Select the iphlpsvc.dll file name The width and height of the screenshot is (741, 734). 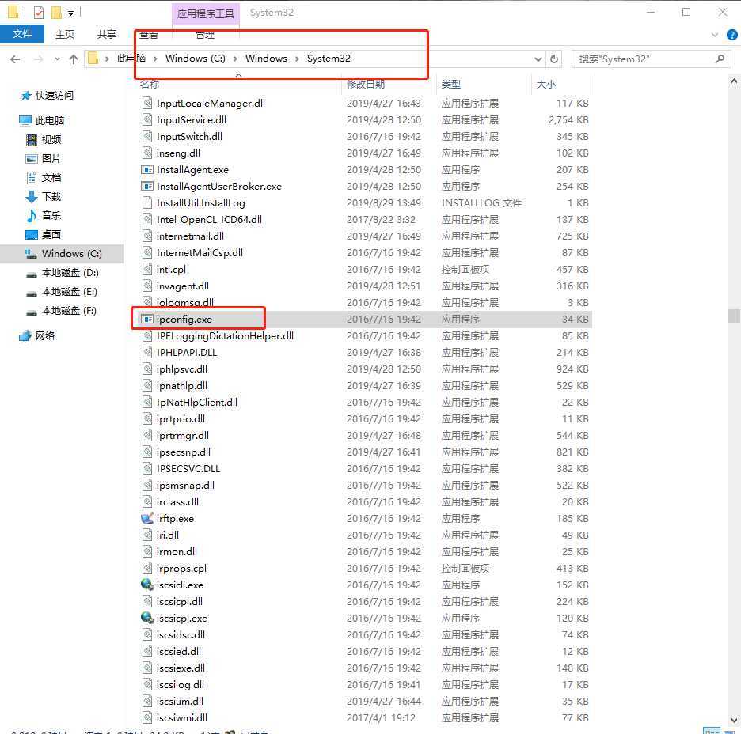coord(182,369)
